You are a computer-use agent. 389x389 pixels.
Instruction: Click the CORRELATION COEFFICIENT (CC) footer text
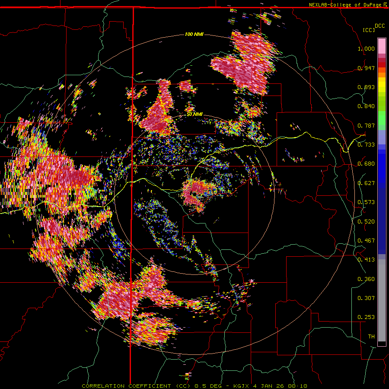pos(137,386)
